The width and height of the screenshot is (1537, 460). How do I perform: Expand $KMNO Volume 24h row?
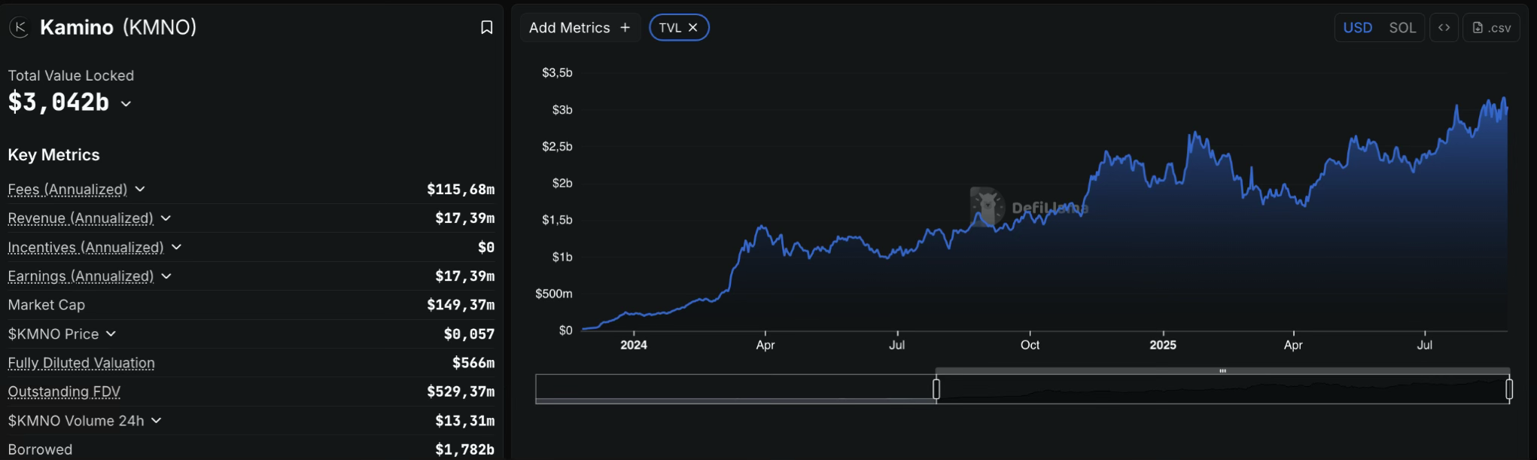click(156, 421)
